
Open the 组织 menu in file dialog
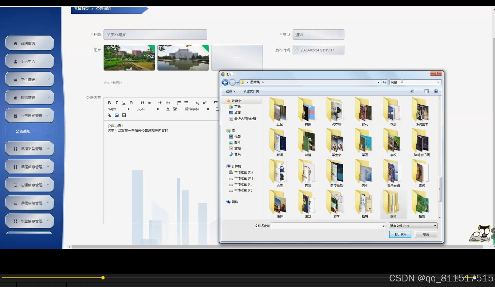231,91
